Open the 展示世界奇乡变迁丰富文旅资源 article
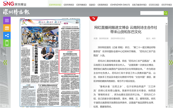Screen dimensions: 173x108 coord(70,76)
